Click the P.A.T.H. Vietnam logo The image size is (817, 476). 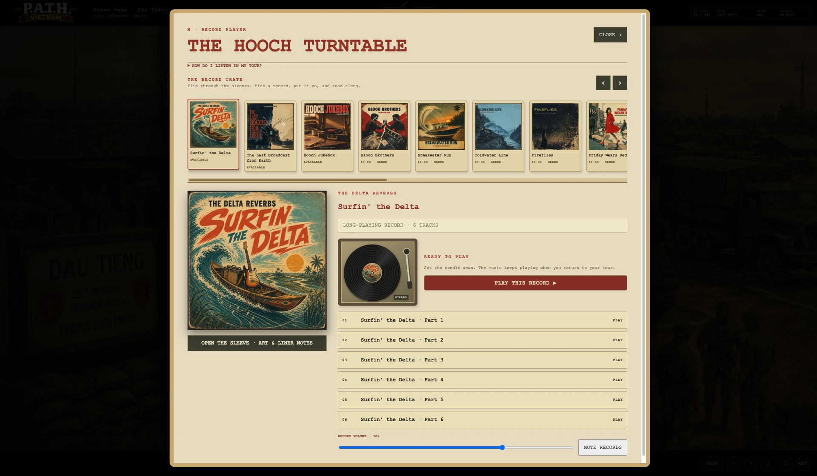(46, 12)
